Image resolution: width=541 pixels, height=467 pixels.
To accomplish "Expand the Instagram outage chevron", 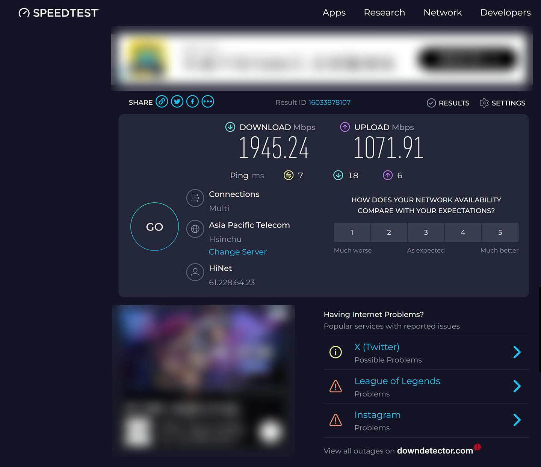I will click(x=517, y=420).
